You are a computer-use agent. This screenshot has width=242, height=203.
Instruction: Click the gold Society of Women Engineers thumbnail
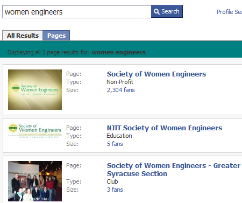(x=35, y=89)
